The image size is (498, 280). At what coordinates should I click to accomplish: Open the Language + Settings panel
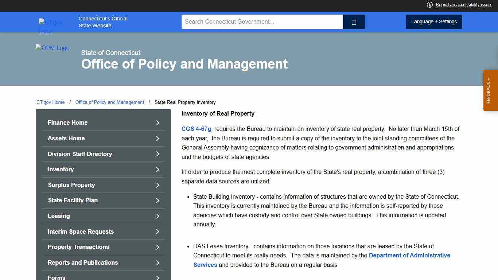pyautogui.click(x=434, y=22)
